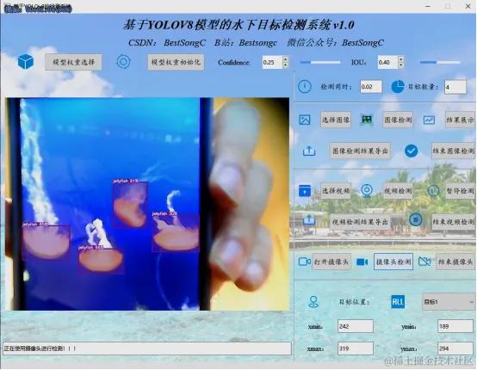Click the ymax field showing 294

455,348
